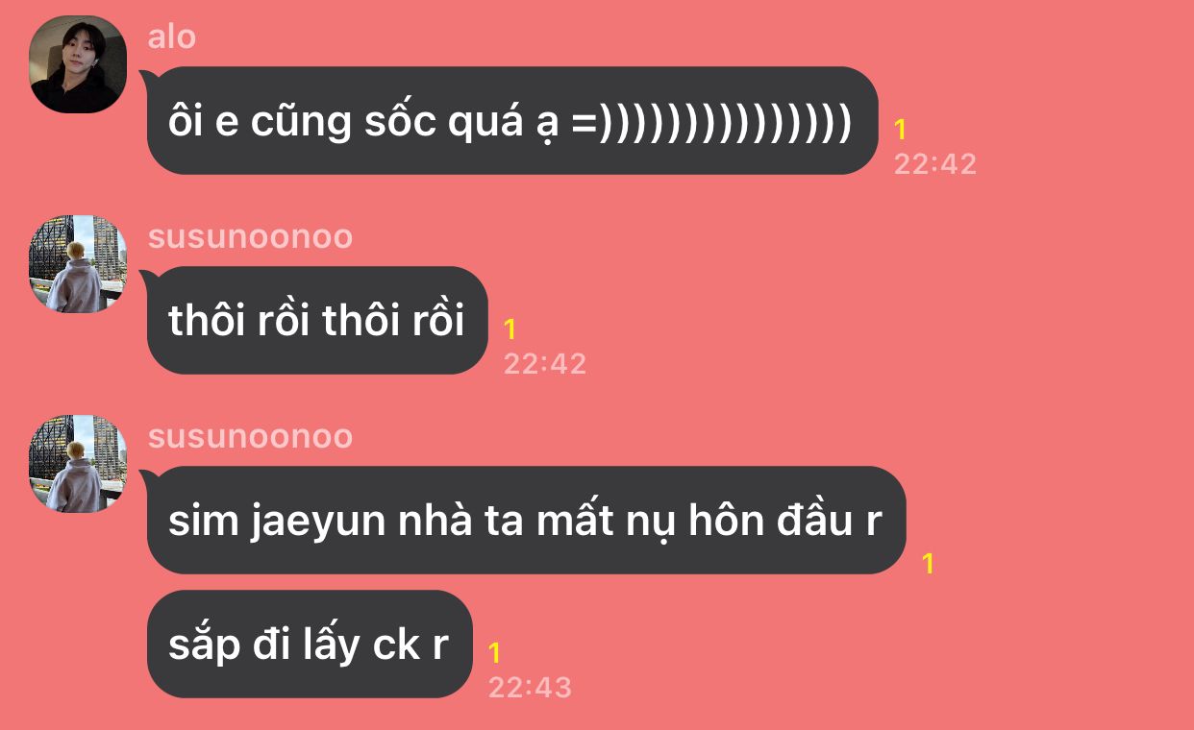This screenshot has width=1194, height=730.
Task: Select the 'thôi rồi thôi rồi' message bubble
Action: coord(317,320)
